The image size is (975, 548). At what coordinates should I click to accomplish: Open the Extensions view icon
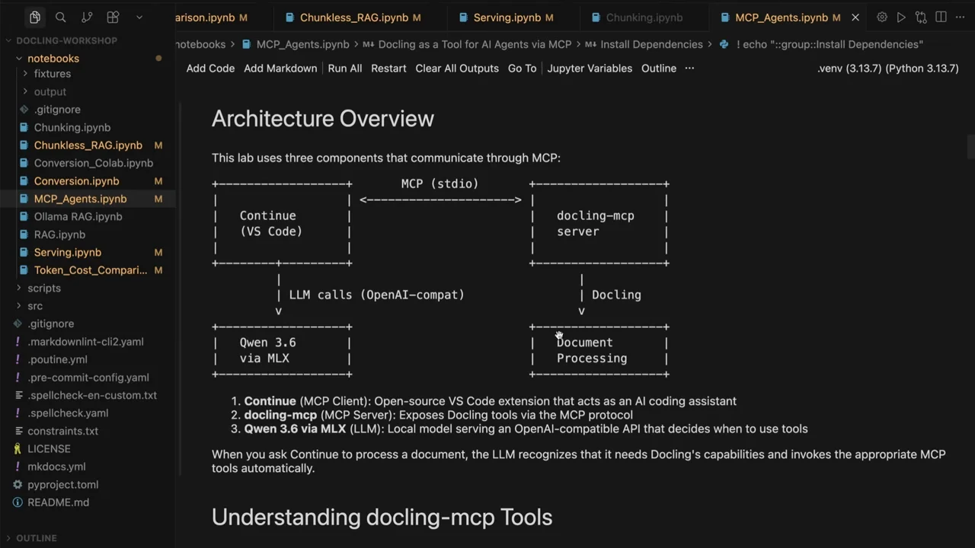[113, 17]
